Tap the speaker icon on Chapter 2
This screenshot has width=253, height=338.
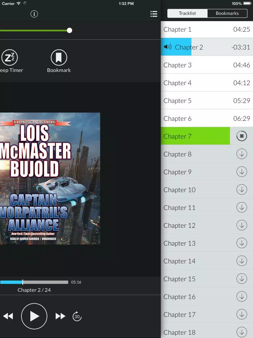click(x=168, y=47)
